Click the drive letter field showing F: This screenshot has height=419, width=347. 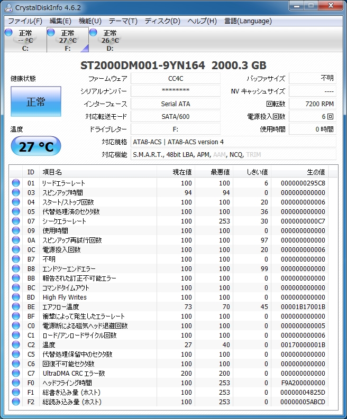pos(176,129)
